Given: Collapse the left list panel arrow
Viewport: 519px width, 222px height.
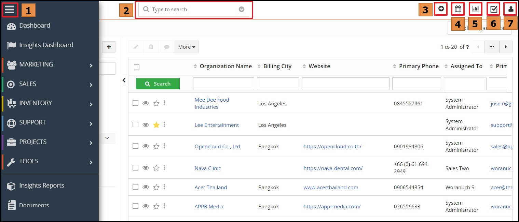Looking at the screenshot, I should pyautogui.click(x=124, y=80).
